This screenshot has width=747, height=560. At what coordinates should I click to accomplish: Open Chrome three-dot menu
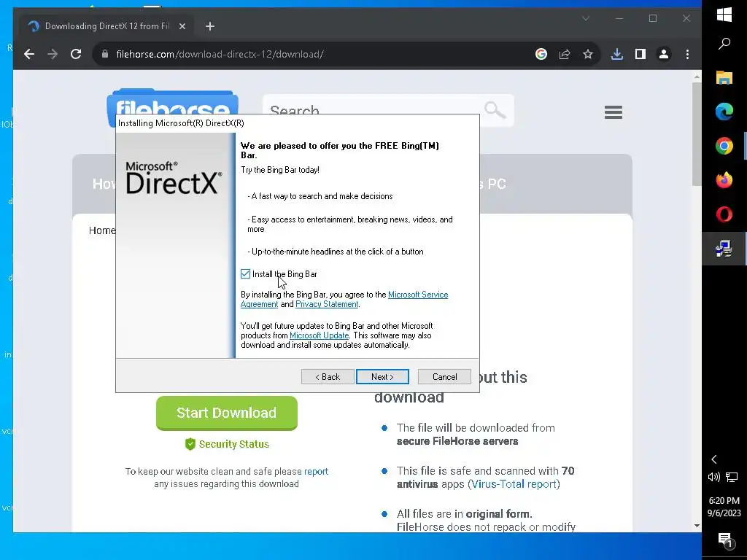click(687, 54)
